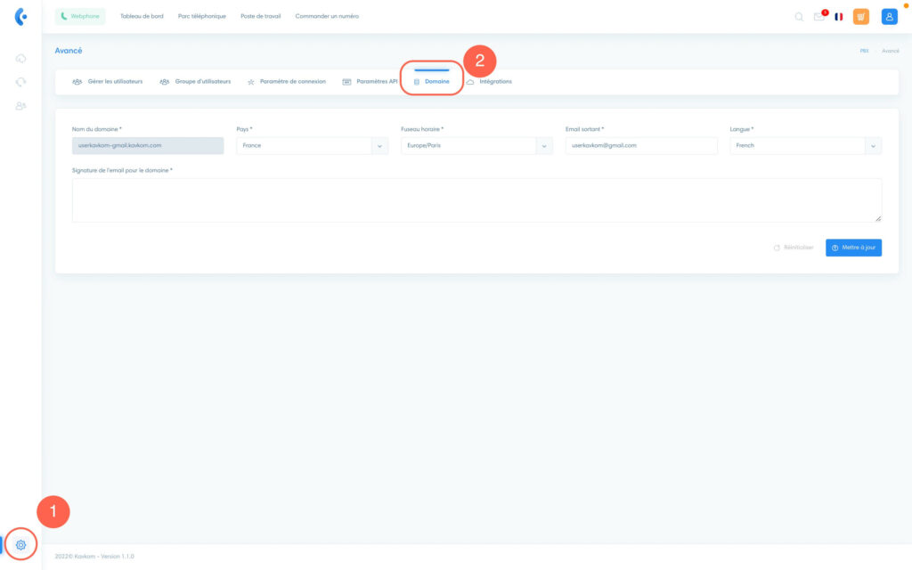912x570 pixels.
Task: Switch to the Intégrations tab
Action: click(489, 82)
